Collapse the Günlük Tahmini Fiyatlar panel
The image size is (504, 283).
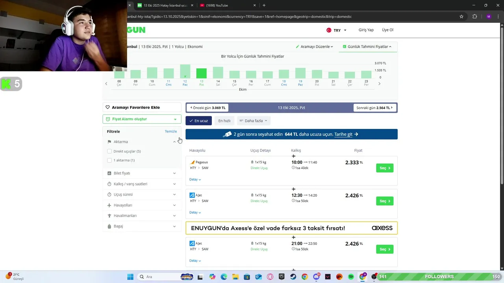[x=367, y=47]
